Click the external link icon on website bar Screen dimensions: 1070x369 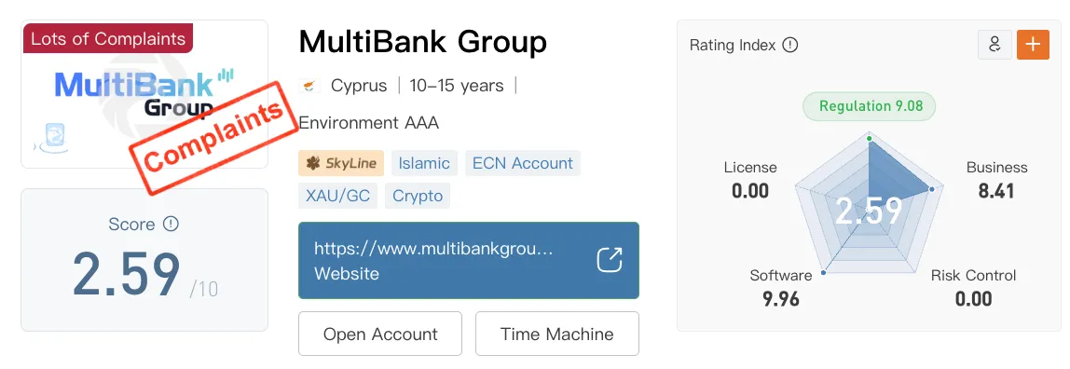[x=610, y=260]
